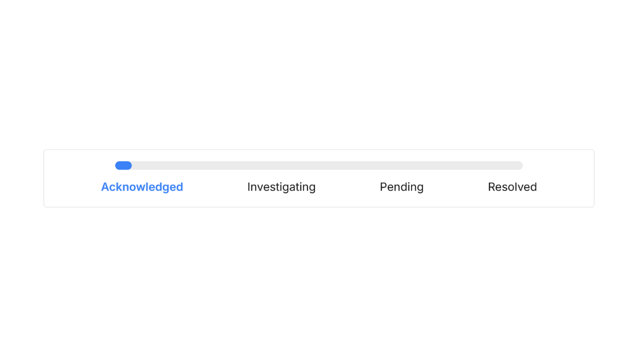Click the blue filled progress indicator
Image resolution: width=638 pixels, height=359 pixels.
123,165
